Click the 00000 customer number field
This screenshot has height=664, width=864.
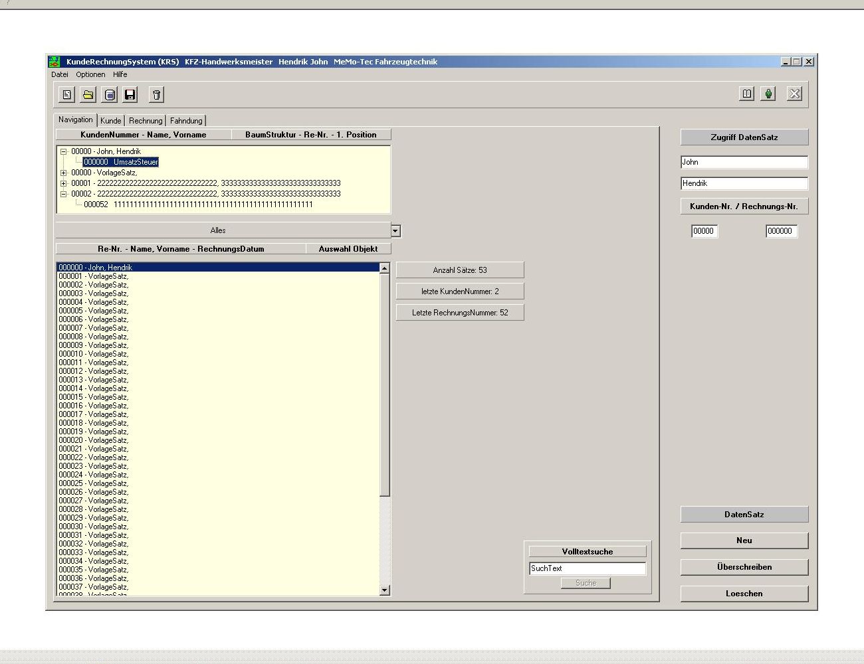pos(704,231)
